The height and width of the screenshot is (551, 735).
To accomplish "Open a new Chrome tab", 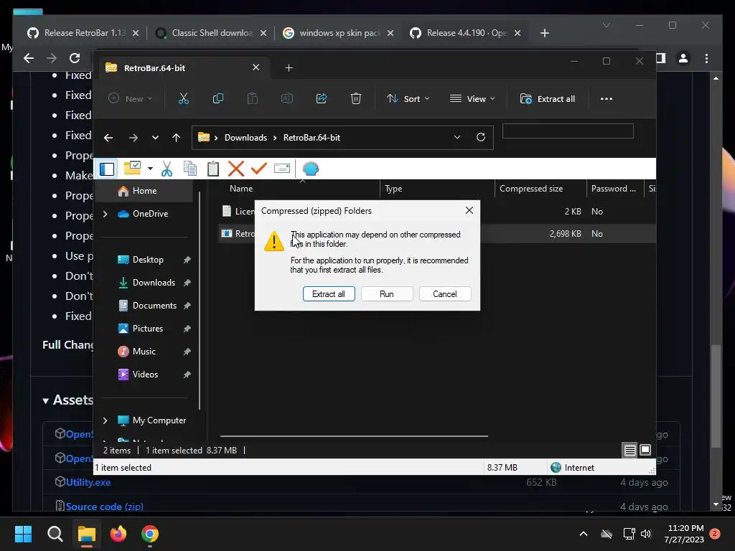I will pos(544,33).
